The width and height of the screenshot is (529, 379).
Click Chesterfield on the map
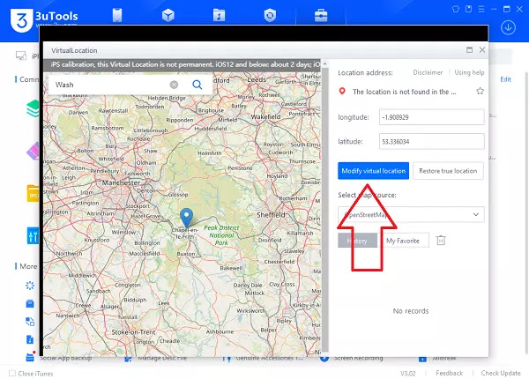point(279,262)
